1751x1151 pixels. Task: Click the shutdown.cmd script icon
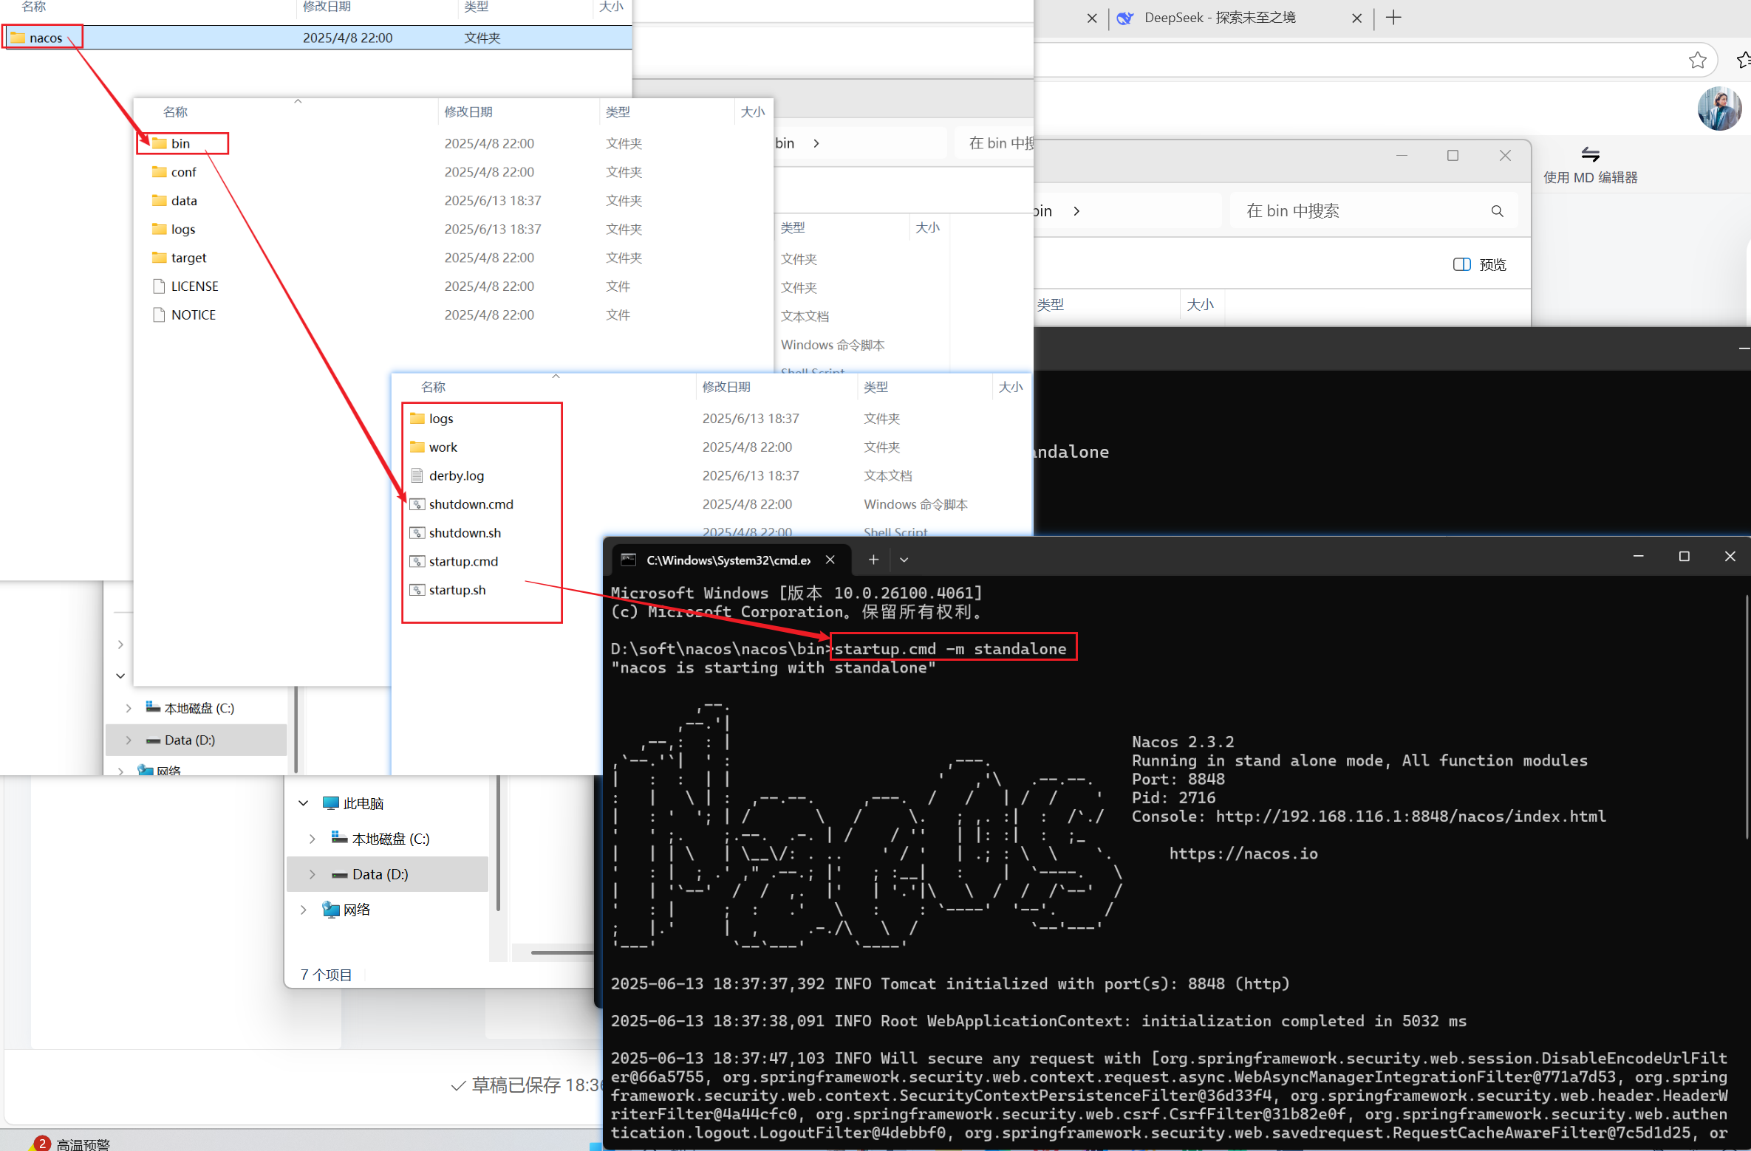coord(417,504)
